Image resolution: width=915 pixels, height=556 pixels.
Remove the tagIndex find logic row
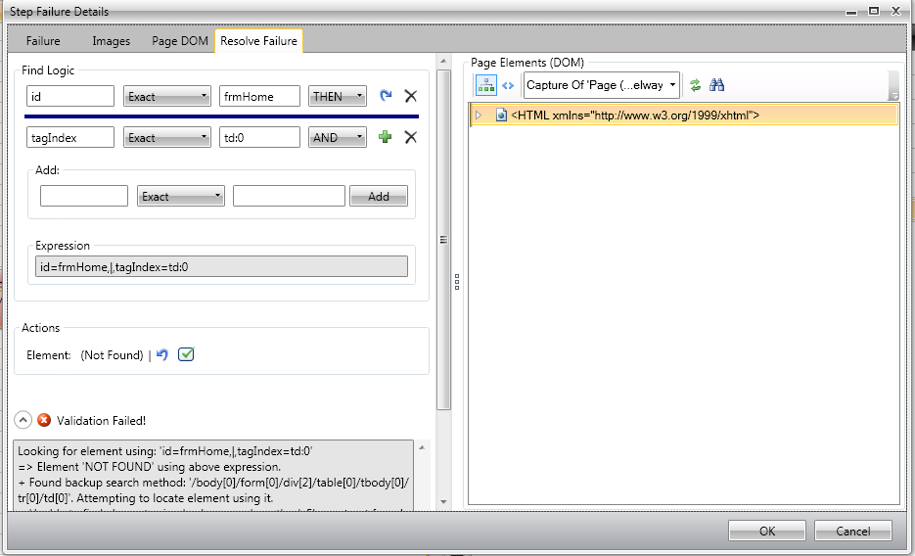click(411, 137)
